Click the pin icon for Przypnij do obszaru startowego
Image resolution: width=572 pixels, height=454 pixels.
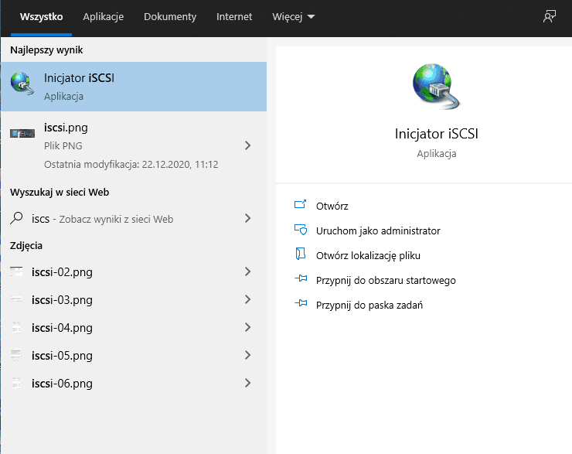pos(301,279)
